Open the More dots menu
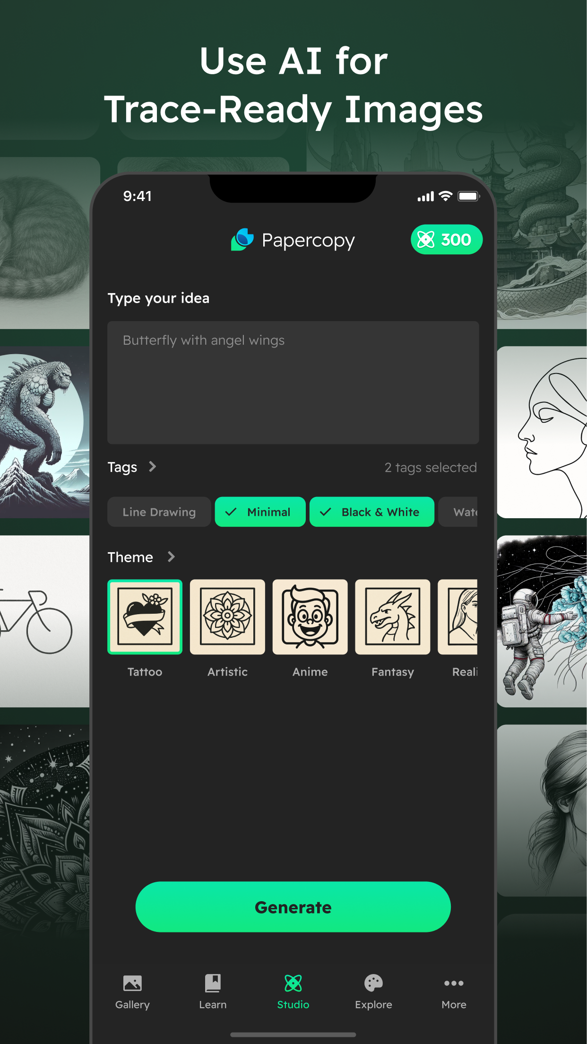The height and width of the screenshot is (1044, 587). 454,983
